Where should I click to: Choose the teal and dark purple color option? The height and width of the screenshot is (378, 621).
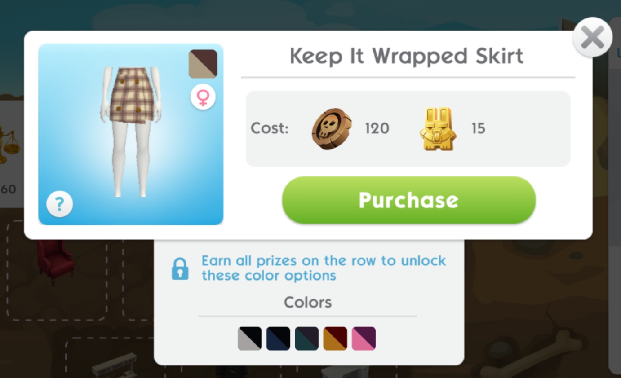[x=307, y=338]
